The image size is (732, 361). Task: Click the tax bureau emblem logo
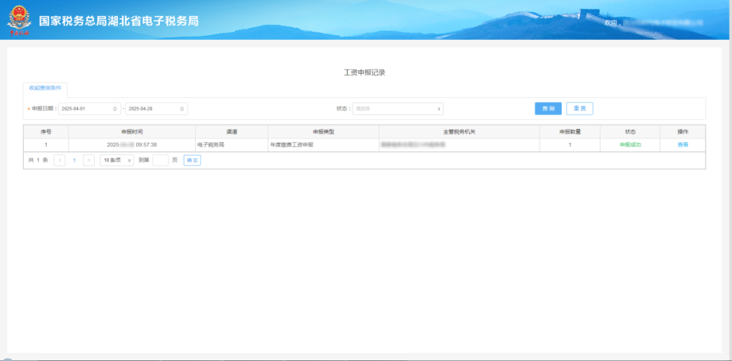tap(19, 20)
